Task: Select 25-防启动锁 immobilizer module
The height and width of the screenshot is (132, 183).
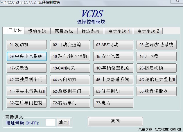Action: [156, 68]
